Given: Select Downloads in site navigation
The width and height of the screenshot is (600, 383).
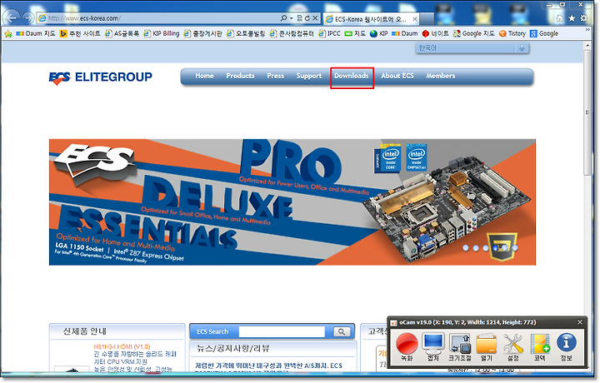Looking at the screenshot, I should (352, 76).
